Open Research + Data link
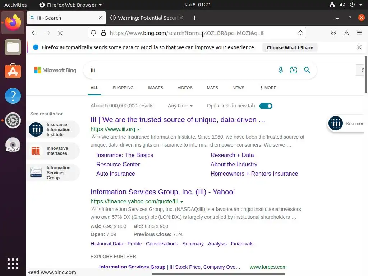The height and width of the screenshot is (276, 368). point(232,155)
